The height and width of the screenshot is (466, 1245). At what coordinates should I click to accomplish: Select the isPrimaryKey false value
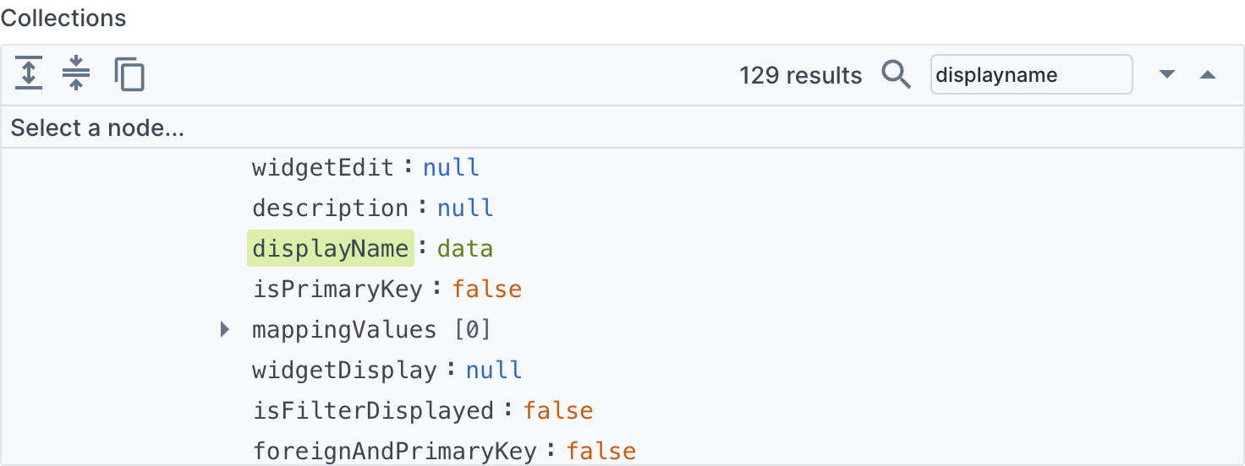coord(487,289)
